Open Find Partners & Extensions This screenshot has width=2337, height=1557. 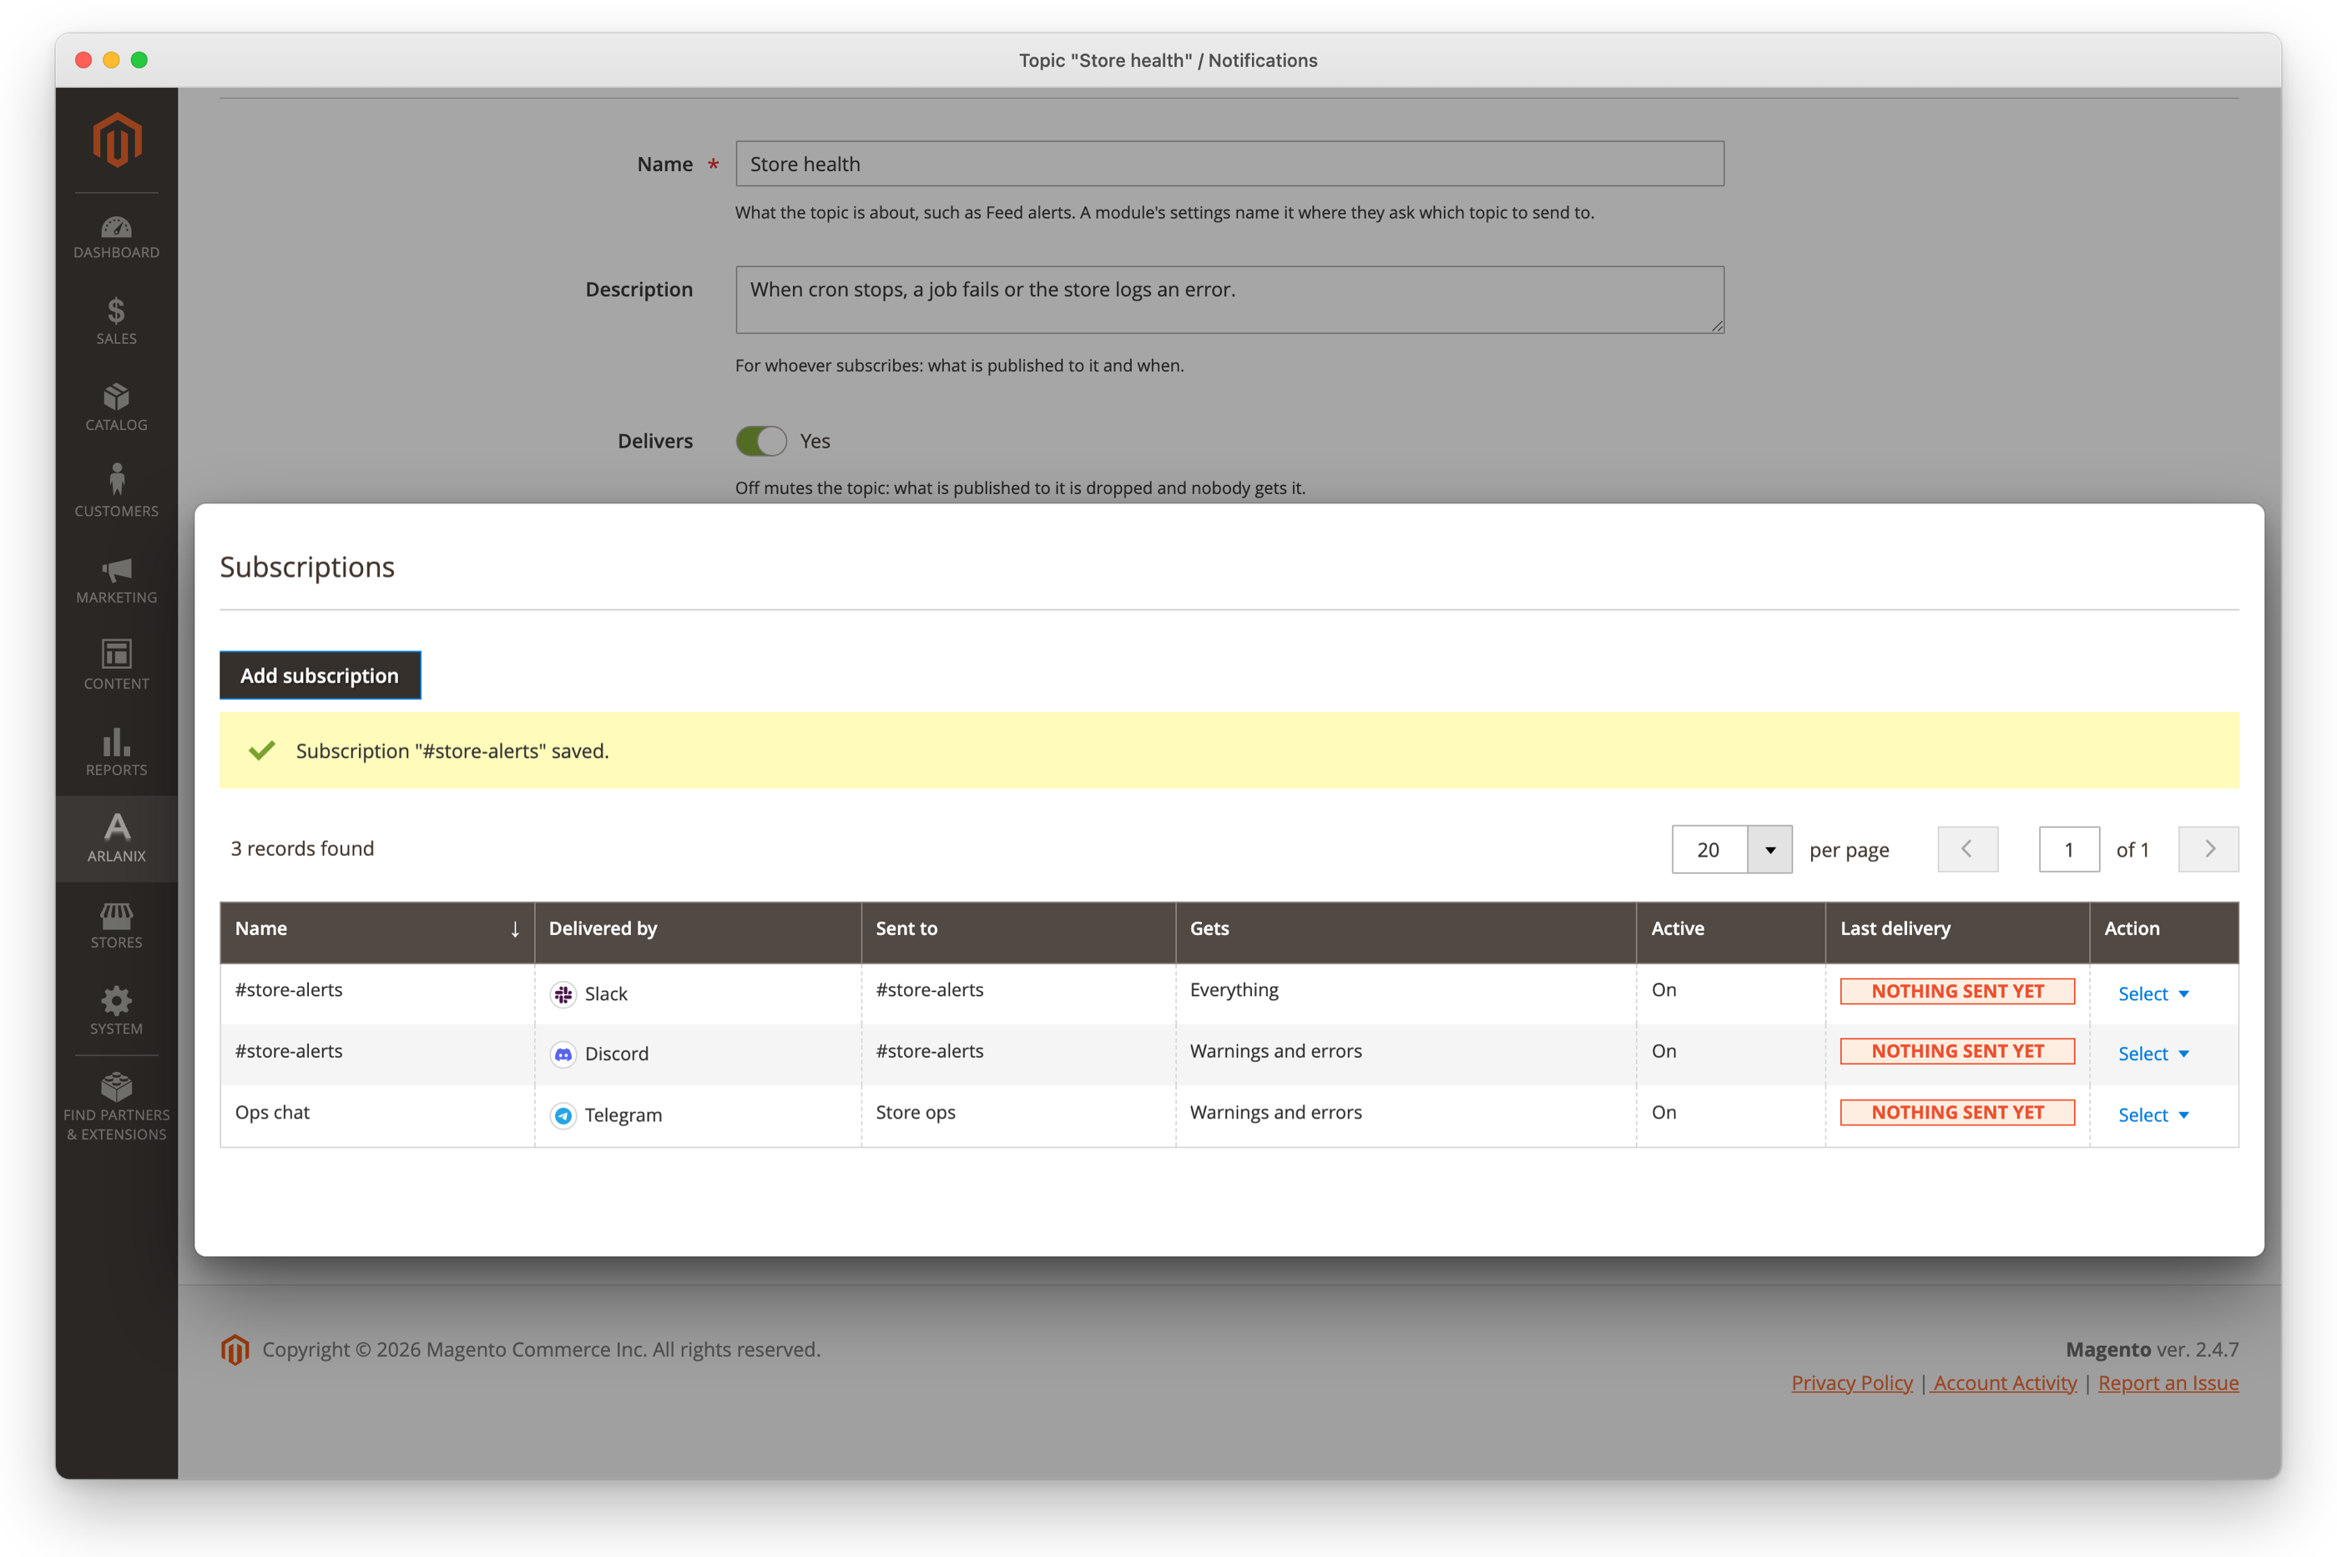[x=116, y=1107]
